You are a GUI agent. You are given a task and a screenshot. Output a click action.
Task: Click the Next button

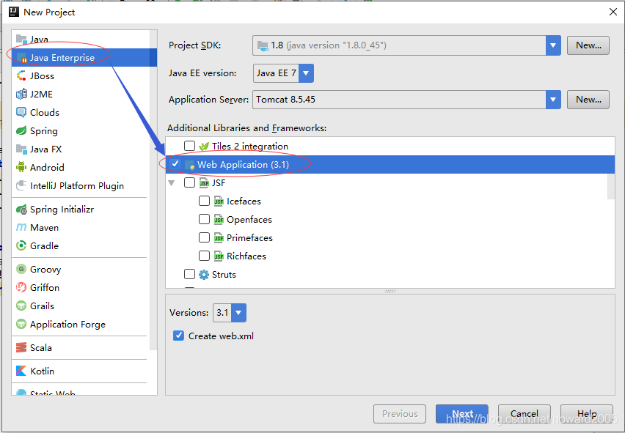461,414
